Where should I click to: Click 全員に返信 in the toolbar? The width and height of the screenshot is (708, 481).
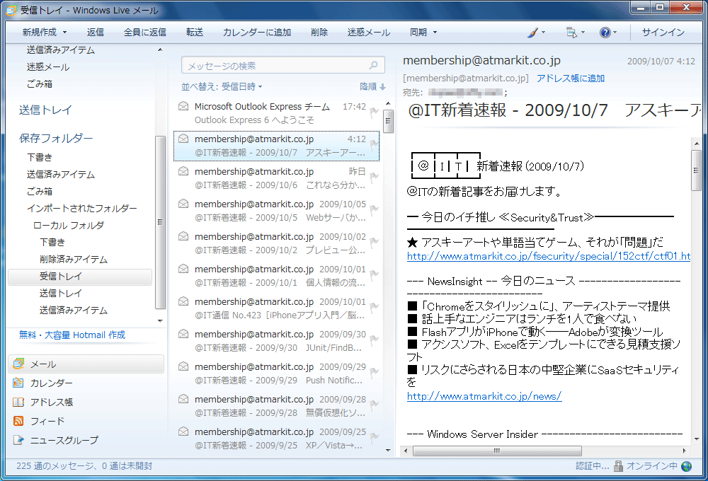[x=145, y=33]
